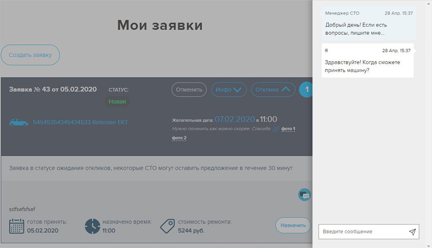Open attachment 'фото 1'
This screenshot has height=248, width=432.
click(288, 129)
